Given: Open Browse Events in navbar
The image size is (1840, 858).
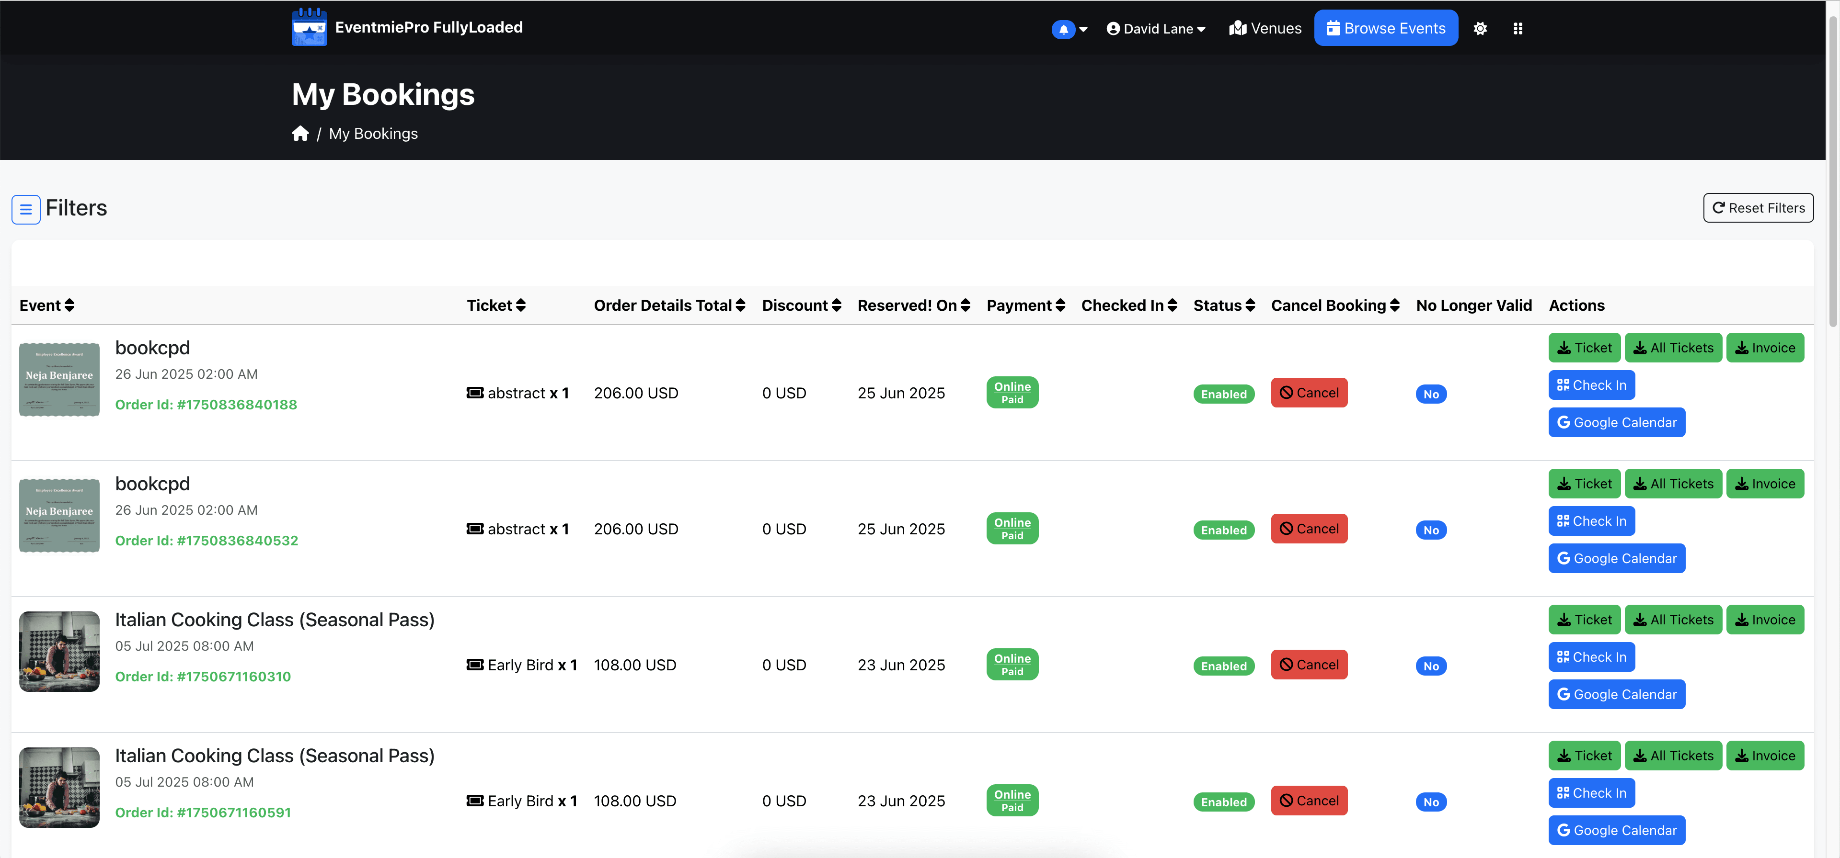Looking at the screenshot, I should coord(1385,28).
